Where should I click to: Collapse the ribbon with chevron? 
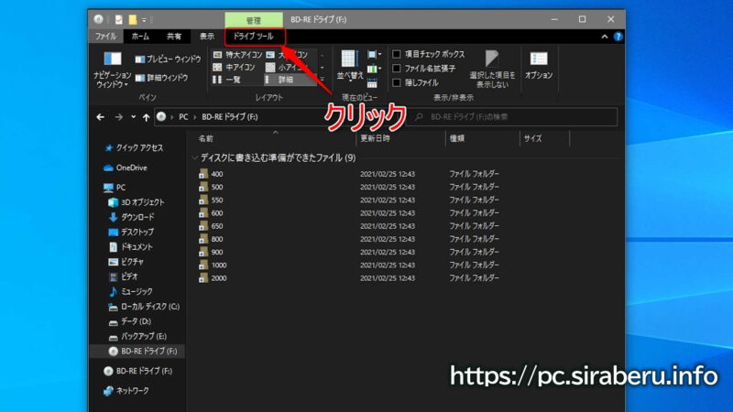605,37
